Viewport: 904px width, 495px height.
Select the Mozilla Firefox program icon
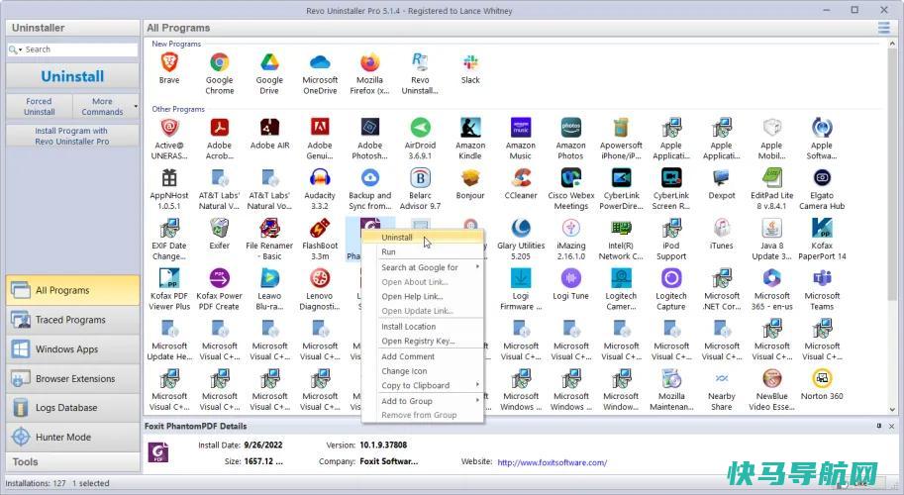369,62
